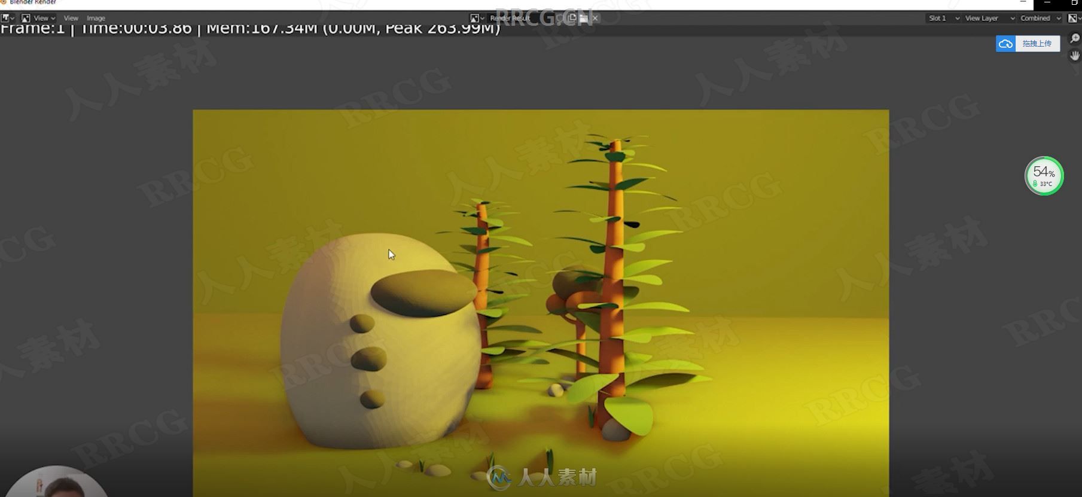Click the webcam presenter circle
The image size is (1082, 497).
(x=57, y=482)
